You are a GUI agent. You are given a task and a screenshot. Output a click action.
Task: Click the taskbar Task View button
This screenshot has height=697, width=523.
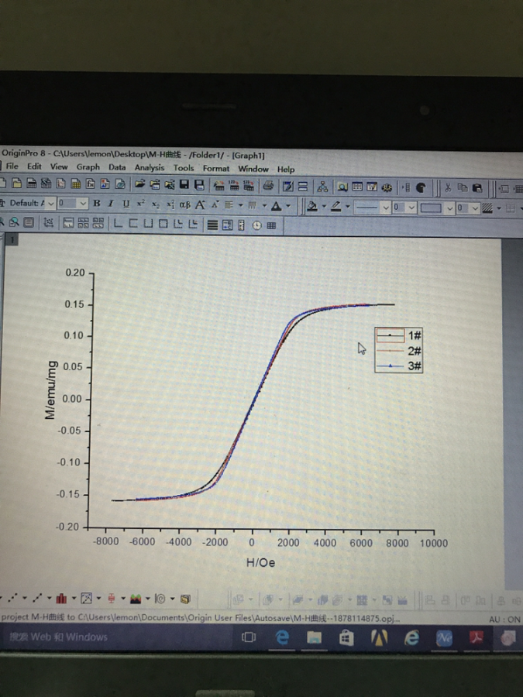click(249, 637)
